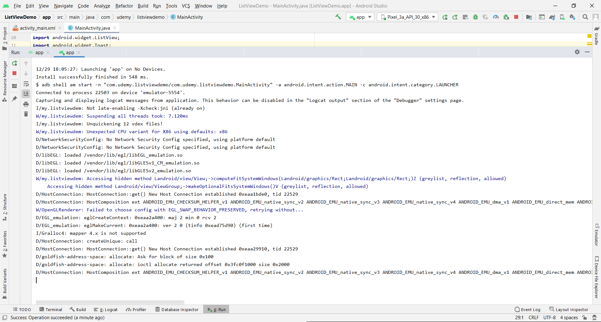The image size is (601, 322).
Task: Toggle the Resource Manager side panel
Action: (x=5, y=81)
